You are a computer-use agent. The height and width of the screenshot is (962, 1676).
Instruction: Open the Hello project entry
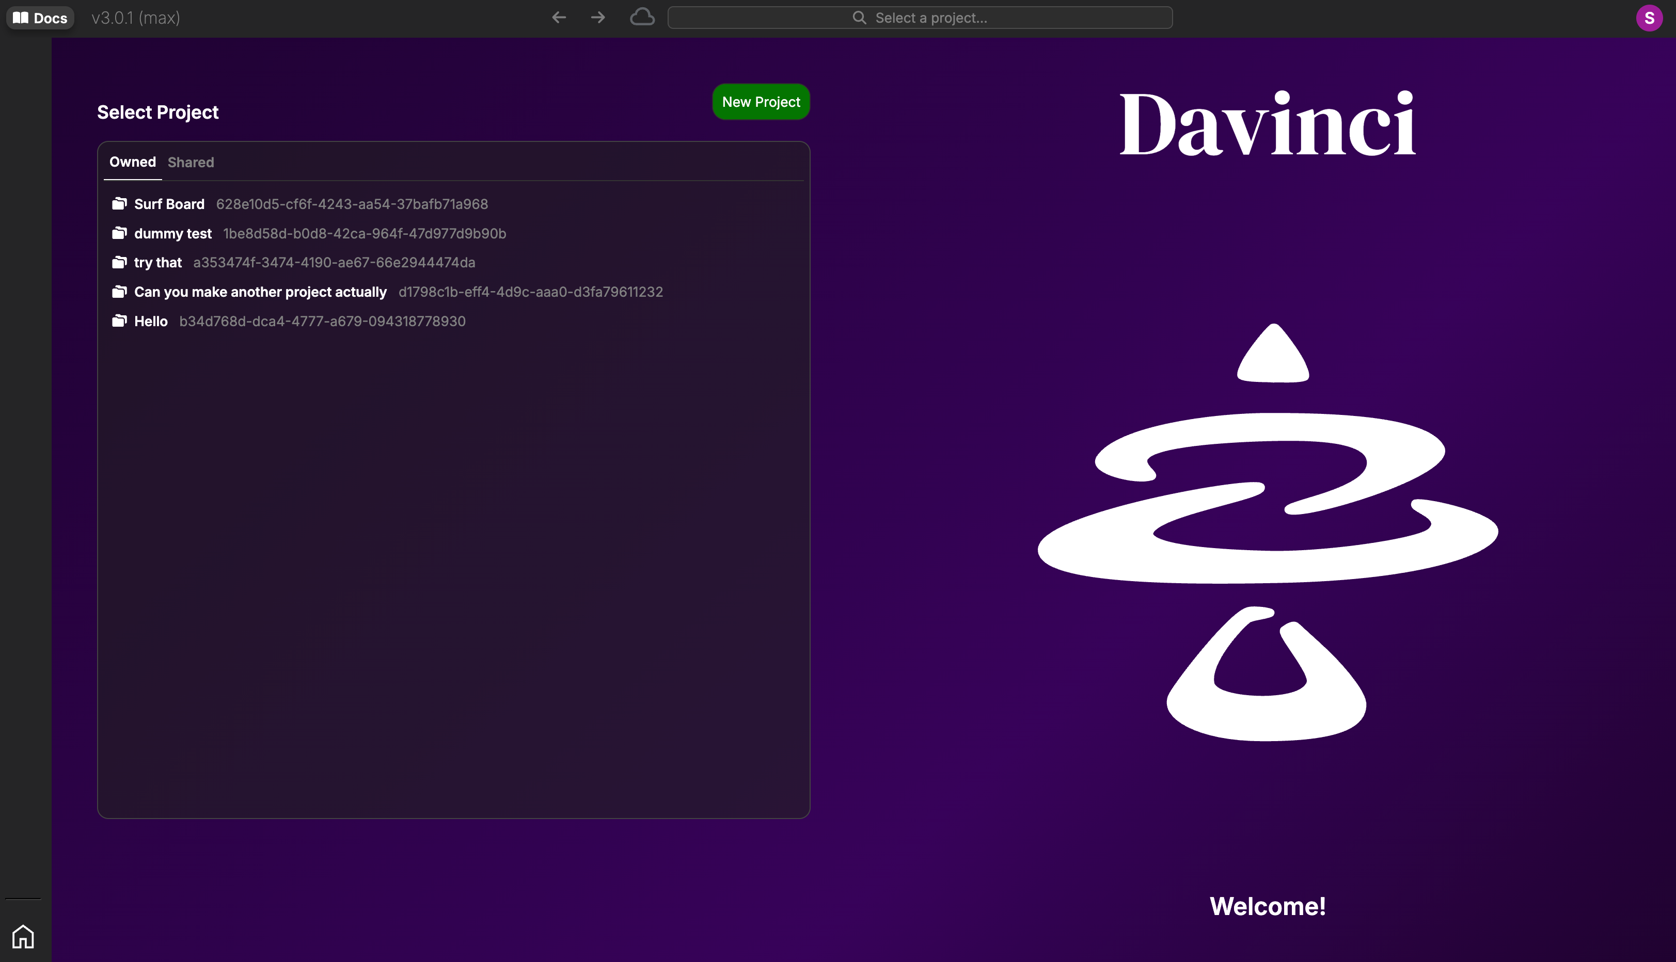pos(151,321)
